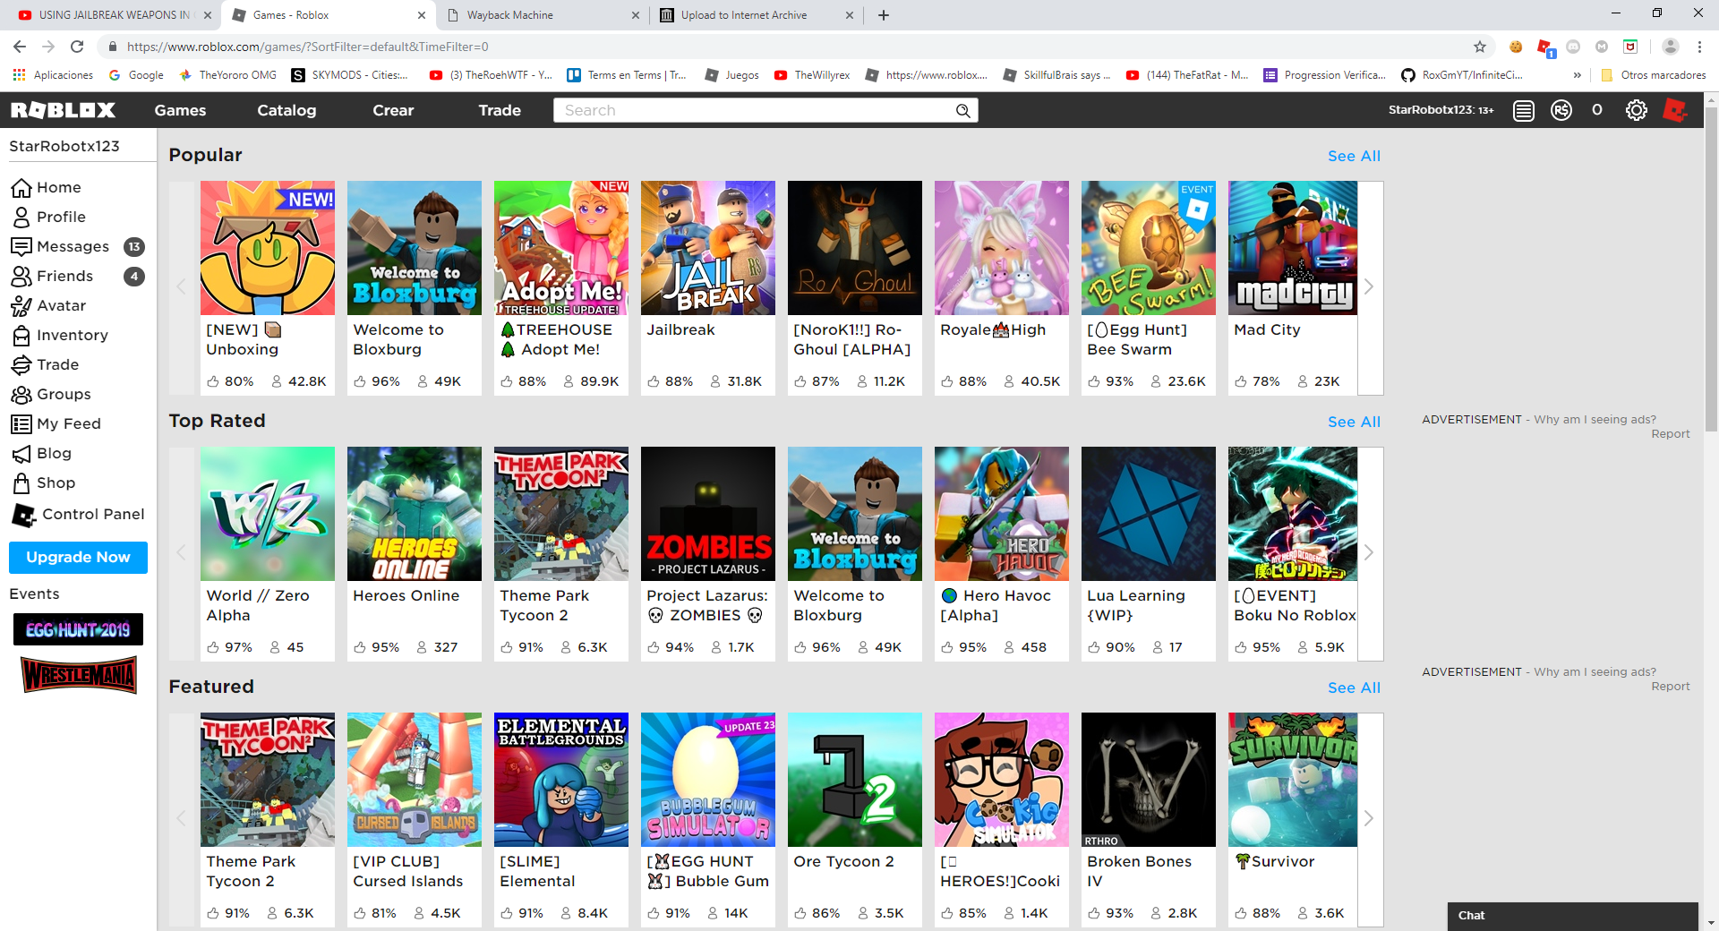The width and height of the screenshot is (1719, 931).
Task: Open the Otros marcadores bookmarks folder
Action: click(x=1653, y=75)
